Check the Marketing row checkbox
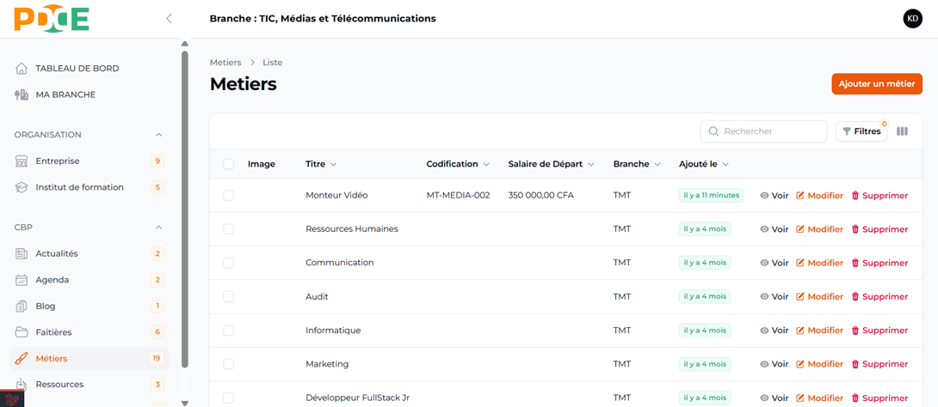 [x=229, y=364]
